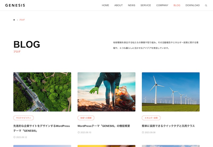
Task: Open the wind turbines post thumbnail
Action: pyautogui.click(x=171, y=92)
